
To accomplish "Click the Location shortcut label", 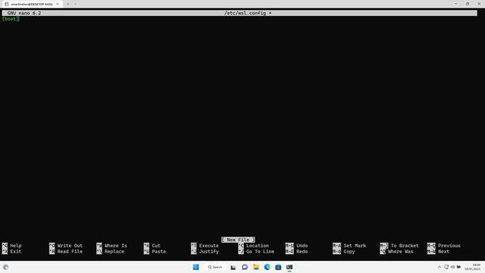I will click(x=258, y=246).
